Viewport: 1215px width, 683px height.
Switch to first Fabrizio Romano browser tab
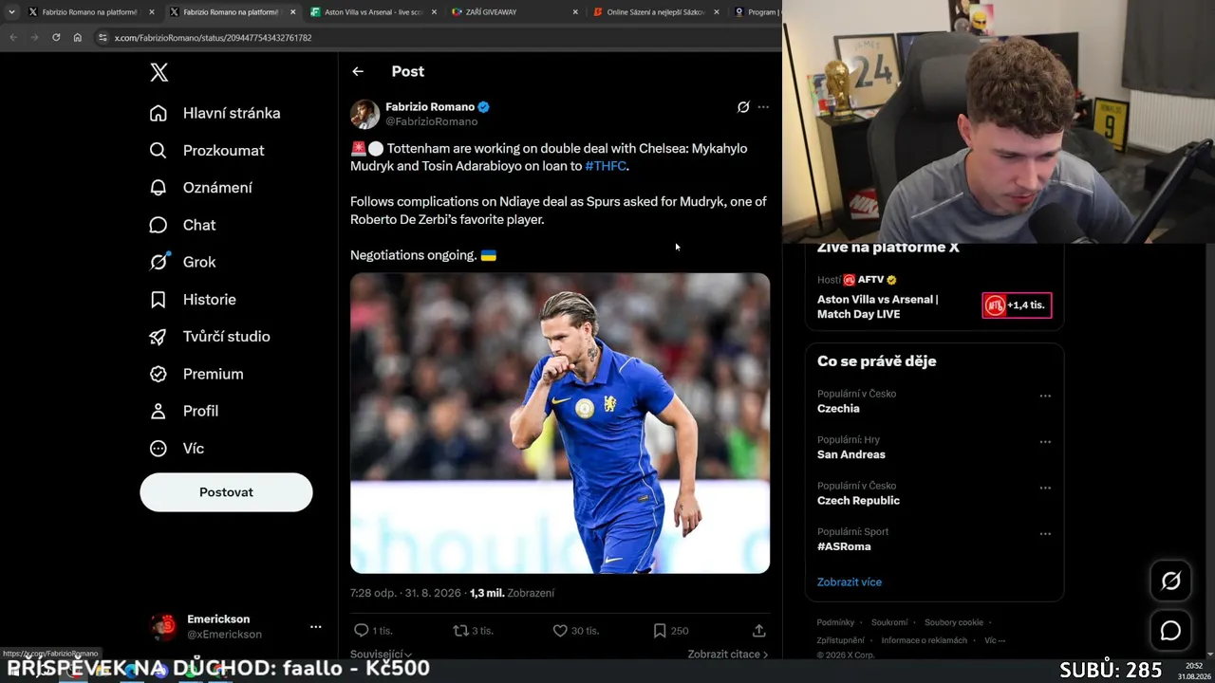pos(90,12)
